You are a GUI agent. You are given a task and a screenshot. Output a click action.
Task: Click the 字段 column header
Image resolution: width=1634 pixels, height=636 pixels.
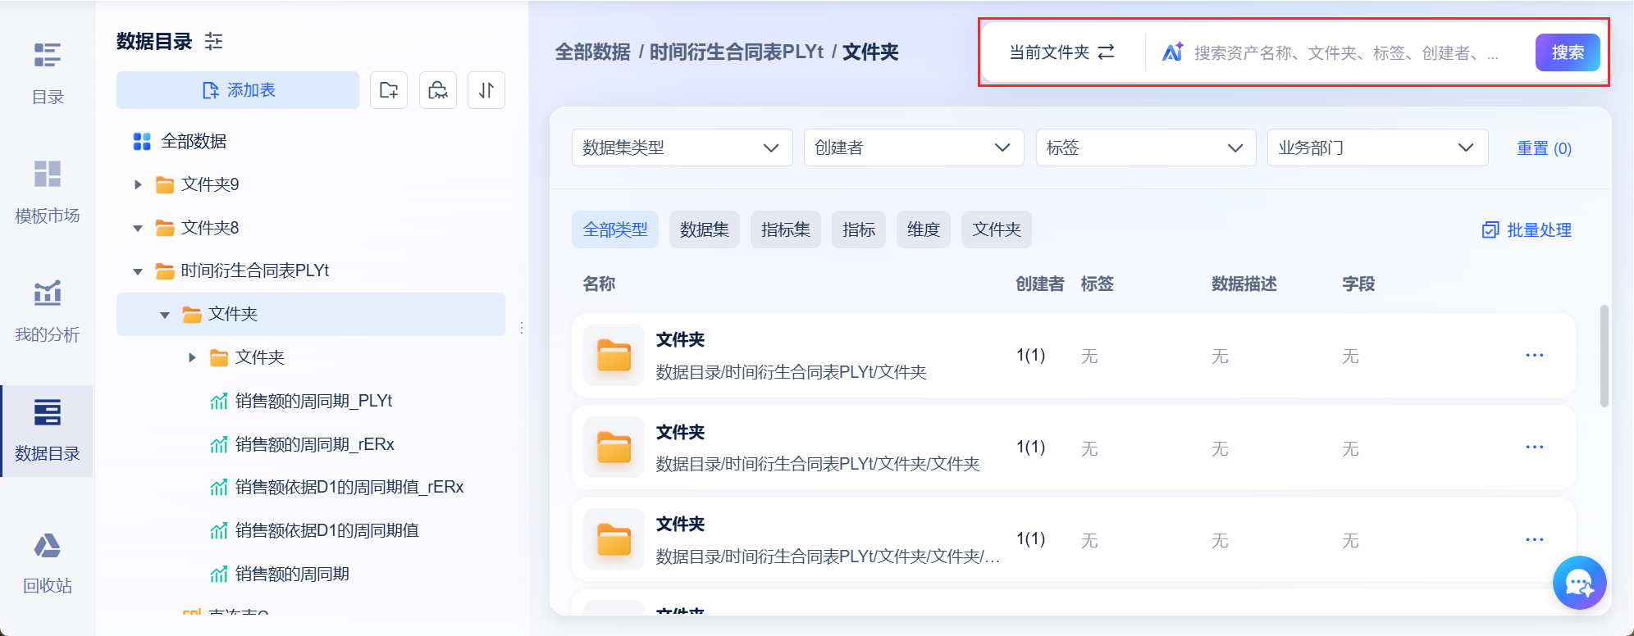tap(1358, 284)
